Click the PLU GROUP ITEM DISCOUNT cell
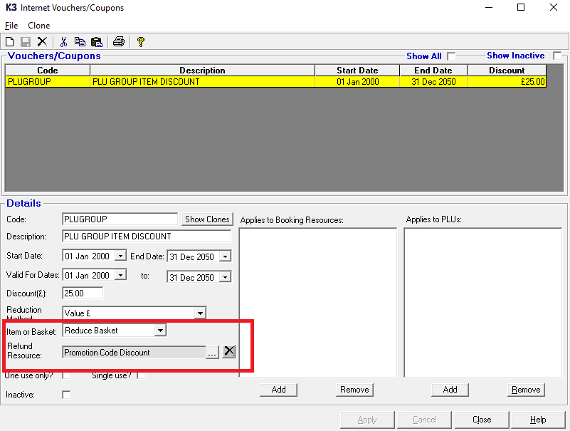This screenshot has height=431, width=570. pyautogui.click(x=203, y=81)
